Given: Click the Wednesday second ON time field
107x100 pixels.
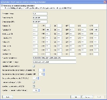Looking at the screenshot, I should (x=59, y=34).
